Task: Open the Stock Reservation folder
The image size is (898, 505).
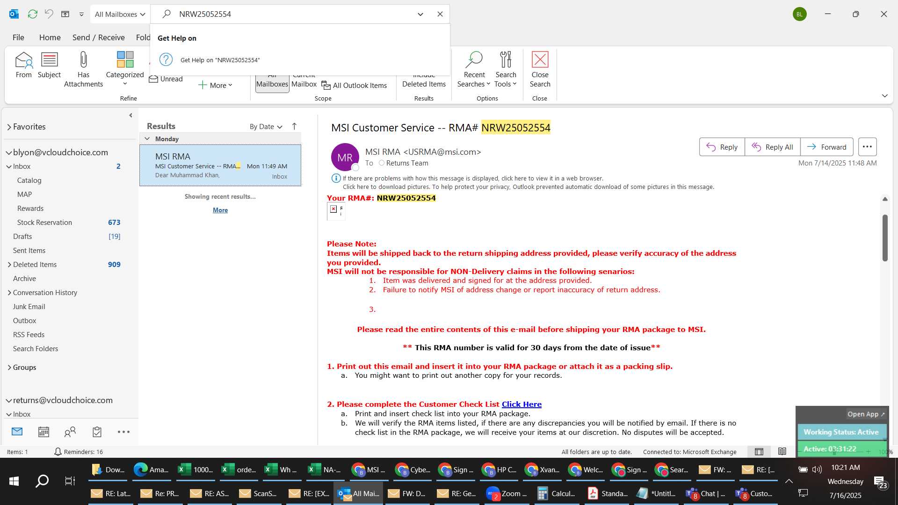Action: pos(44,223)
